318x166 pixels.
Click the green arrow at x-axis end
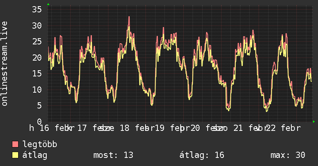click(314, 122)
